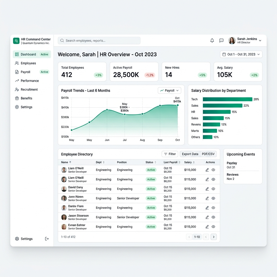277x277 pixels.
Task: Expand the user menu chevron beside Sarah Jenkins
Action: [260, 41]
